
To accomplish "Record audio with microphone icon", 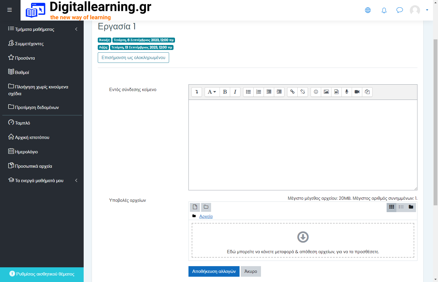I will pyautogui.click(x=347, y=92).
